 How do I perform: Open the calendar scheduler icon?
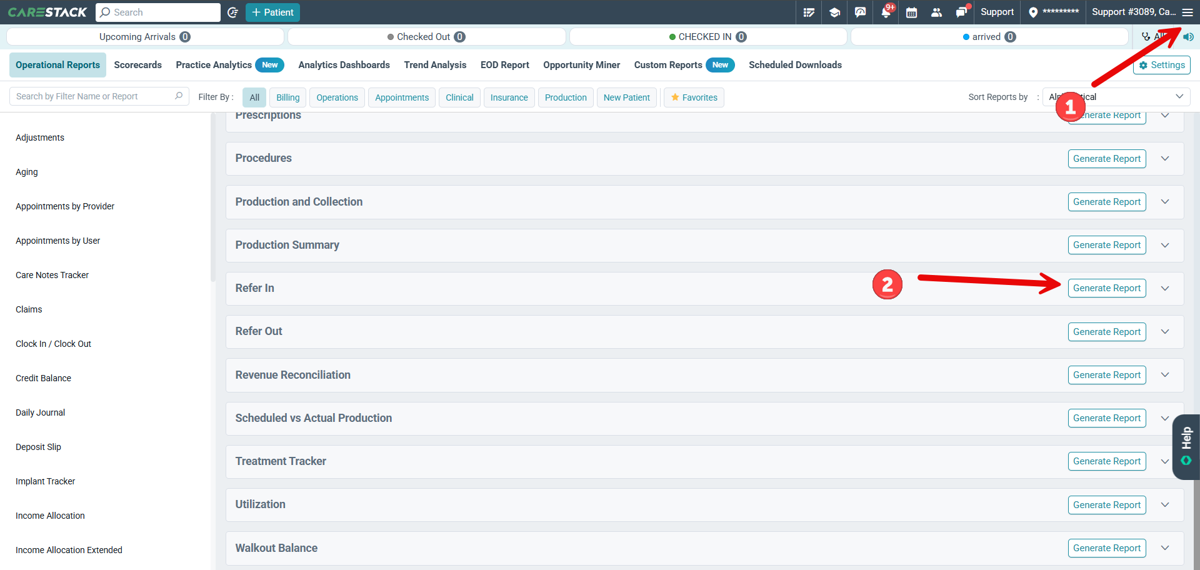point(911,12)
